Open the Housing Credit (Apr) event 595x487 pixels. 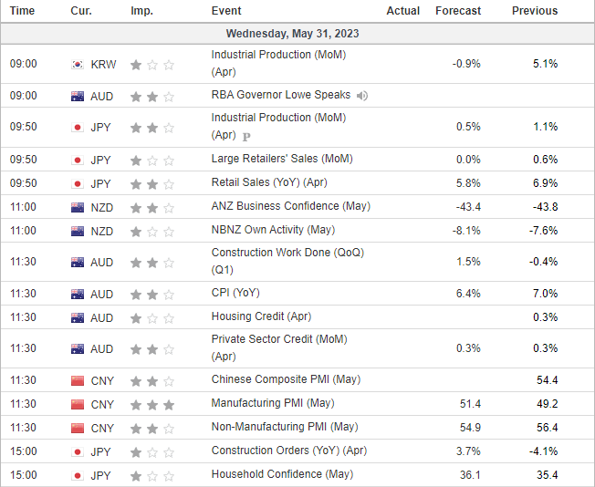261,316
